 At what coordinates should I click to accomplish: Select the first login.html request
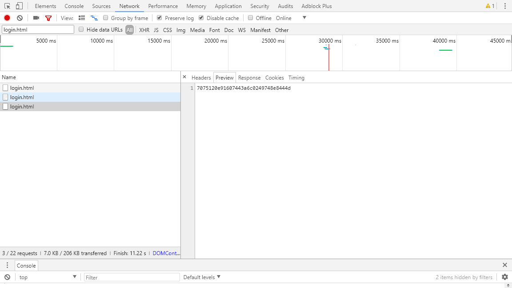tap(22, 88)
